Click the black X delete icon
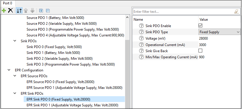This screenshot has height=109, width=242. (10, 10)
